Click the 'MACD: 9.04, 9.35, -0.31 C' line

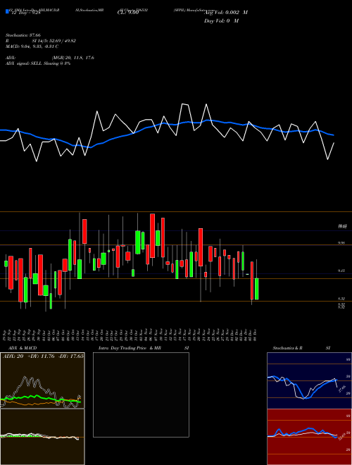pos(32,46)
